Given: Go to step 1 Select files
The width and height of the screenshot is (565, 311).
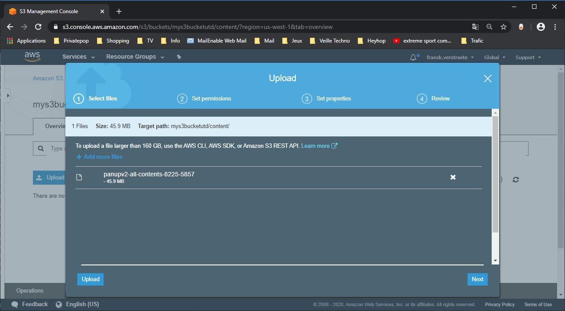Looking at the screenshot, I should click(x=96, y=99).
